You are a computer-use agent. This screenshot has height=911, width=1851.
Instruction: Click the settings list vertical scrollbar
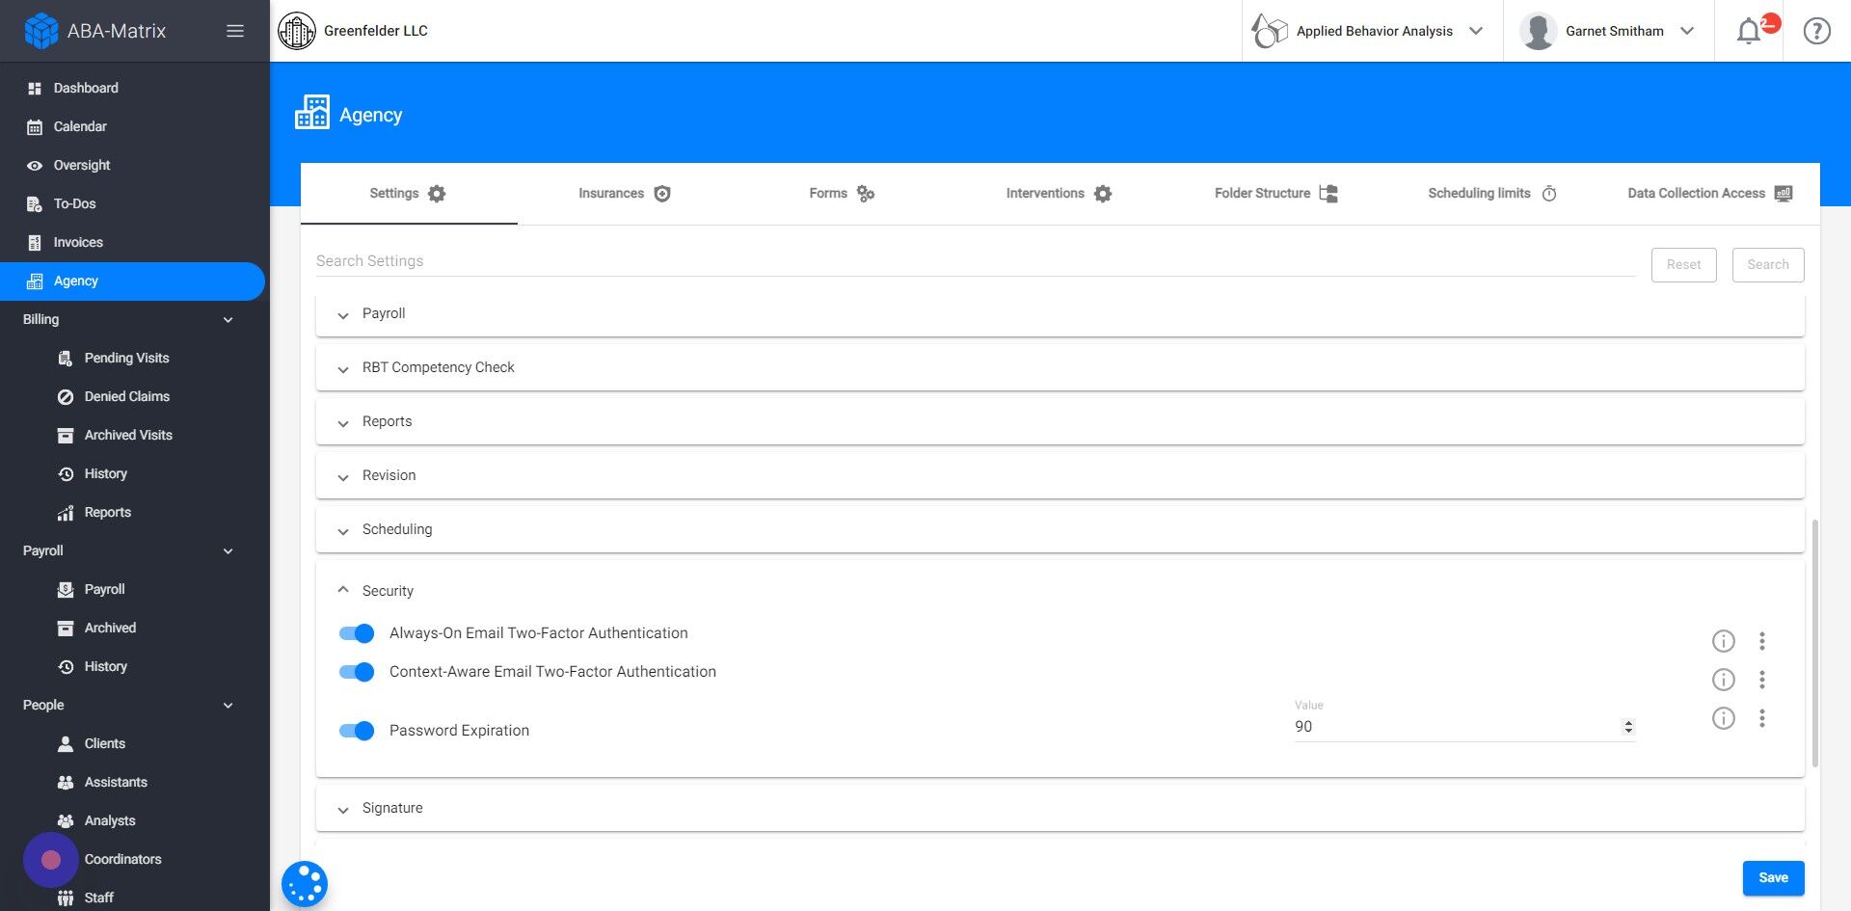tap(1815, 643)
